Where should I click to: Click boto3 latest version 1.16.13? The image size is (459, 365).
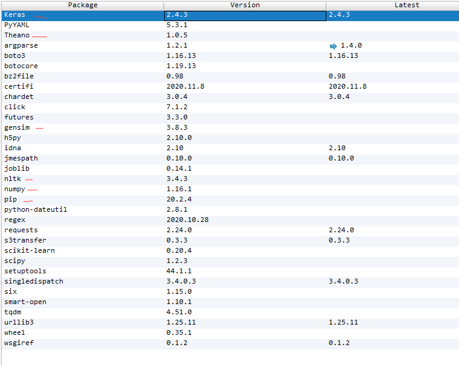pyautogui.click(x=343, y=56)
